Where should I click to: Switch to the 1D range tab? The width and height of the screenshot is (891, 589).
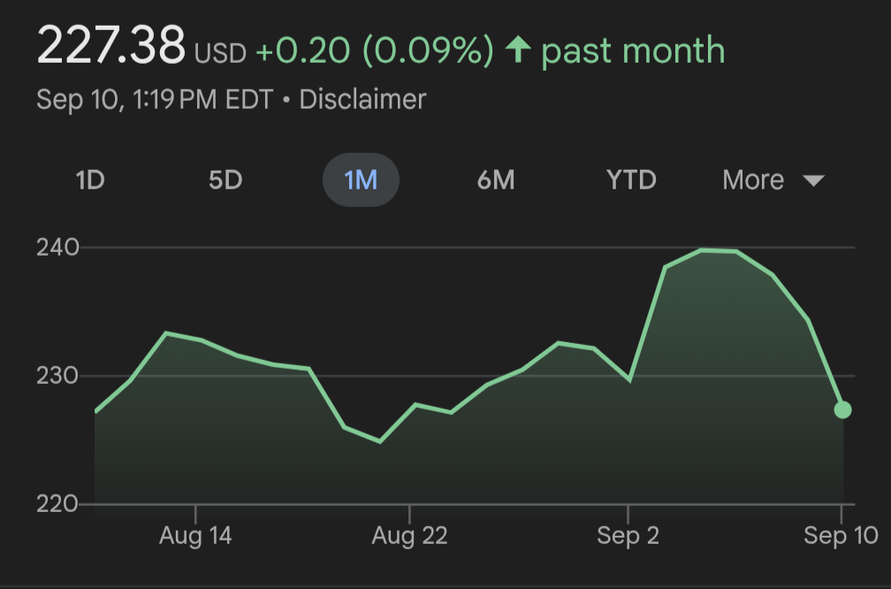[x=90, y=180]
